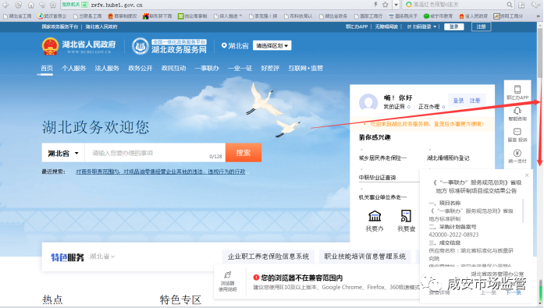Click the white 登录 button in top bar
Image resolution: width=544 pixels, height=308 pixels.
[453, 27]
